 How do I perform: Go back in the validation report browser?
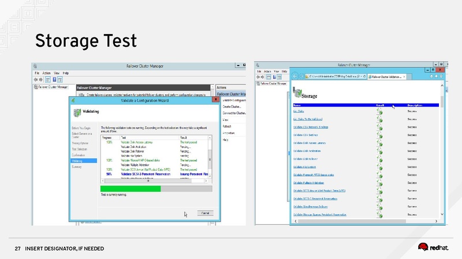pyautogui.click(x=295, y=77)
